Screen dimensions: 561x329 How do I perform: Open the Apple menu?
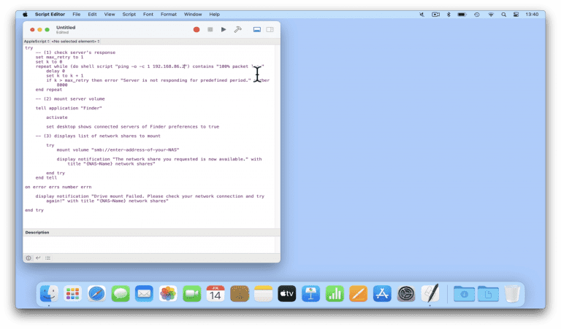tap(25, 15)
